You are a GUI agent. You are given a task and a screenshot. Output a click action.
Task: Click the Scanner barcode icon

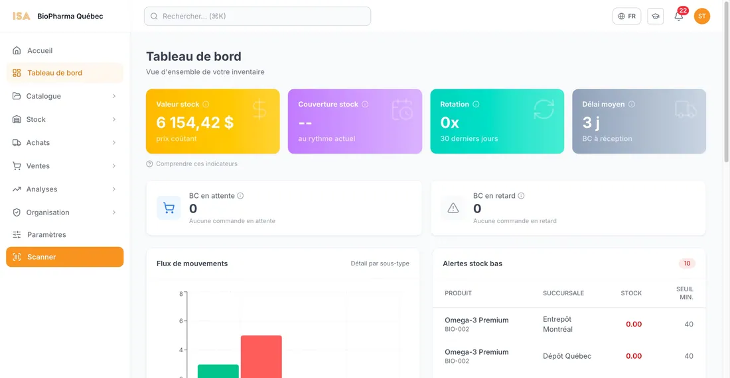pyautogui.click(x=17, y=257)
